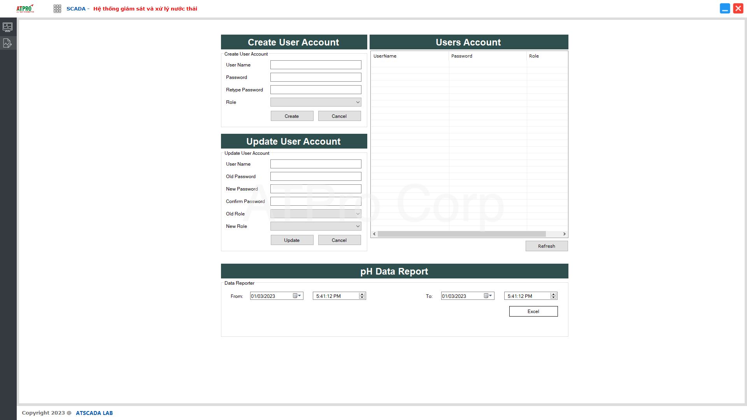
Task: Export pH data with Excel button
Action: [x=533, y=311]
